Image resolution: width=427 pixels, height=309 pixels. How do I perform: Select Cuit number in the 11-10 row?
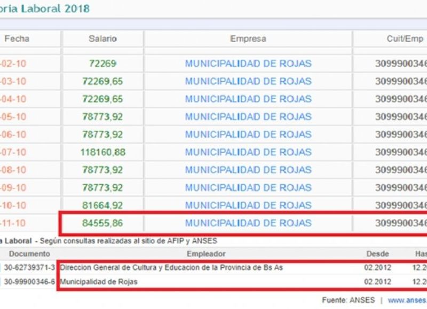coord(401,223)
